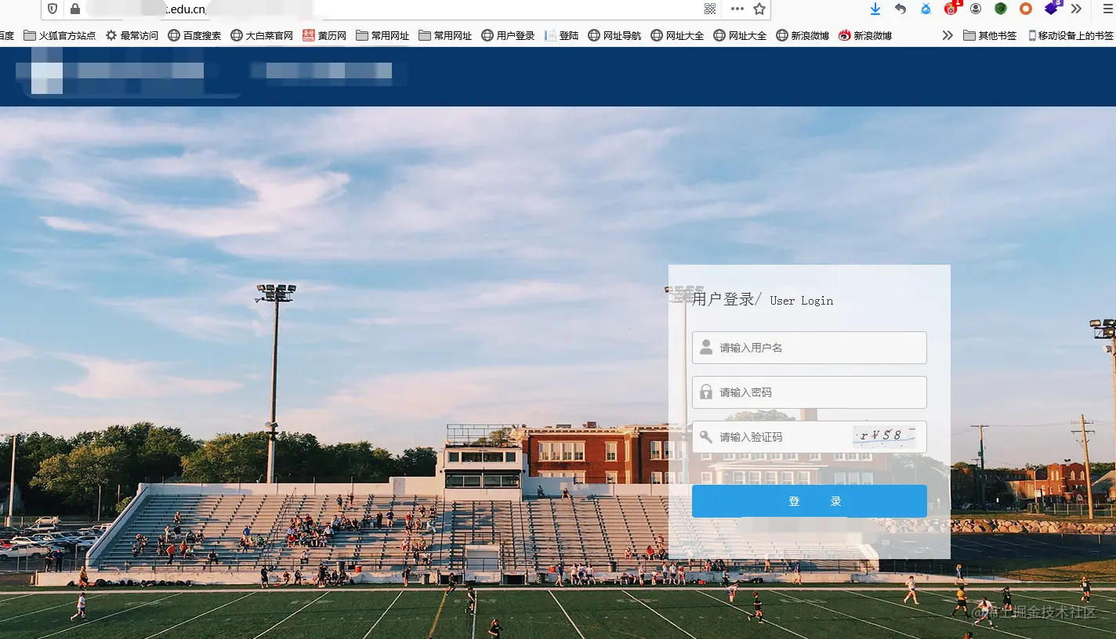Open the purple extension with badge 3
This screenshot has height=639, width=1116.
(1051, 9)
